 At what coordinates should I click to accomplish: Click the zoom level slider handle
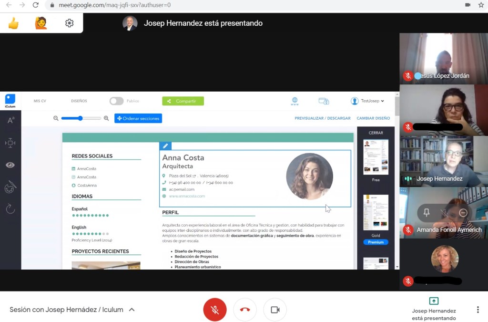pos(81,118)
